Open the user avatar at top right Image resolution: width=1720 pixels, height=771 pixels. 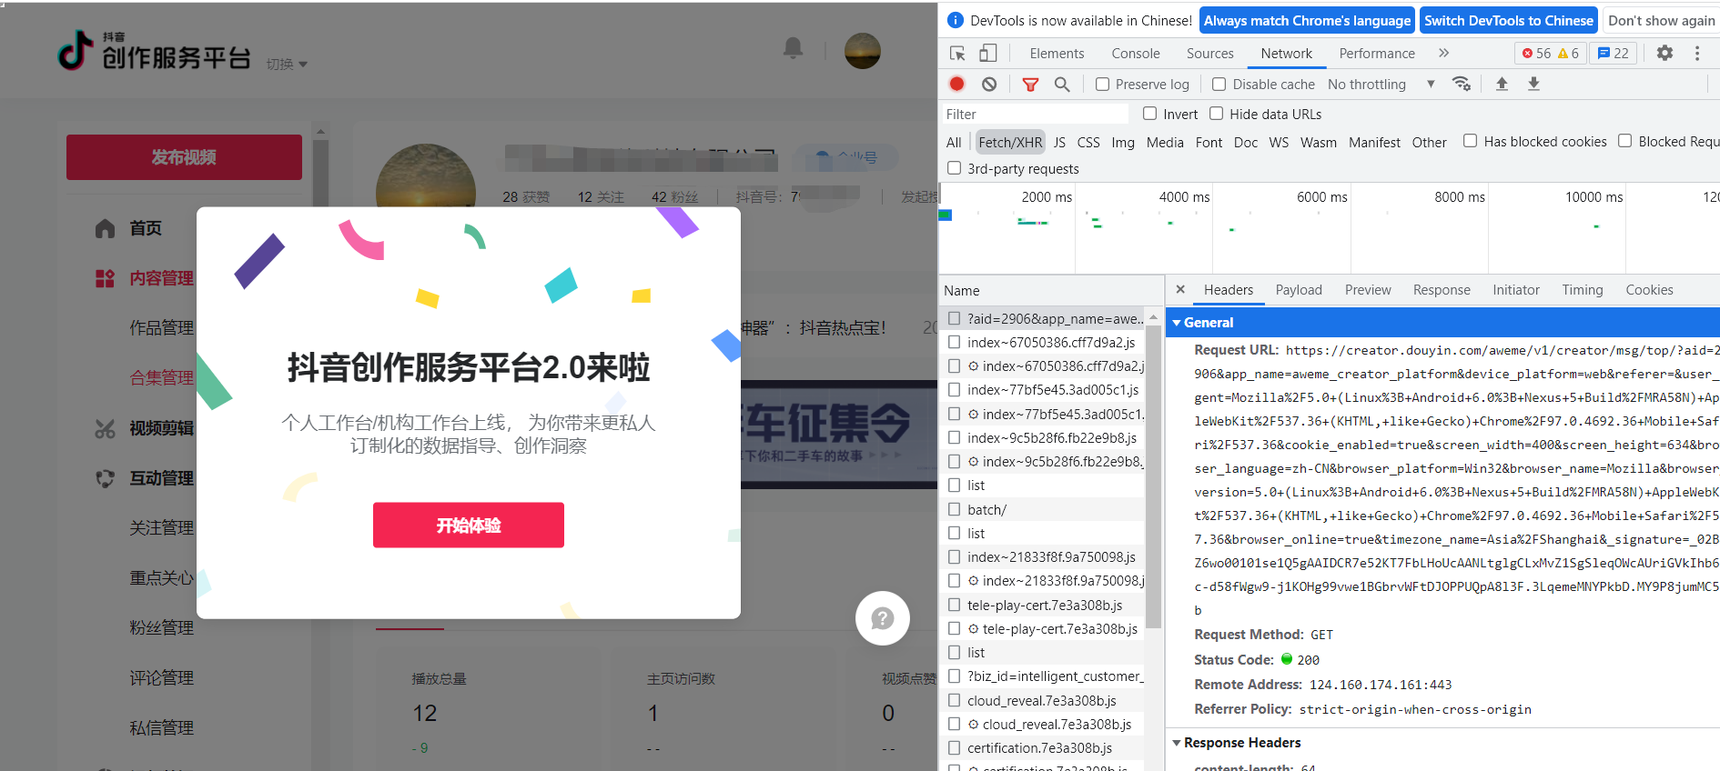[862, 51]
